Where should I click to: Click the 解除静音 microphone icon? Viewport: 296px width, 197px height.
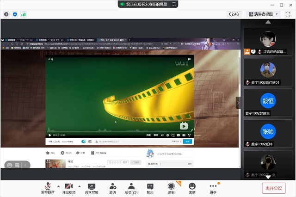tap(48, 186)
